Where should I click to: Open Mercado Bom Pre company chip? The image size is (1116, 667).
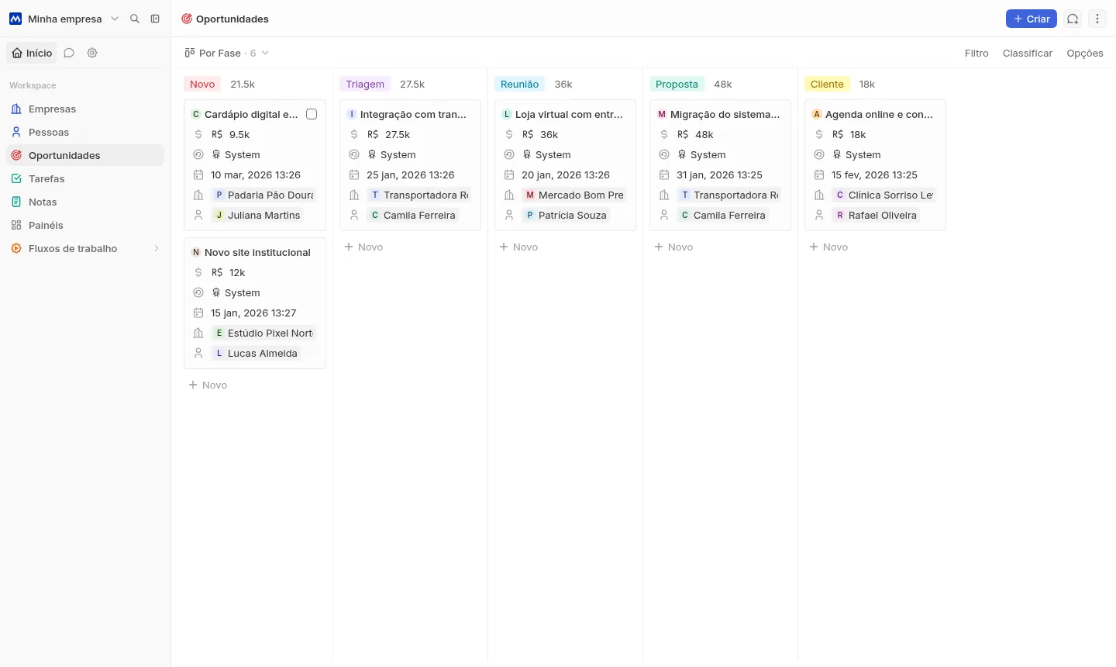(x=573, y=195)
